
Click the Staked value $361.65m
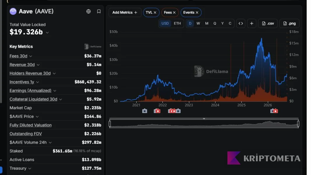(x=62, y=151)
